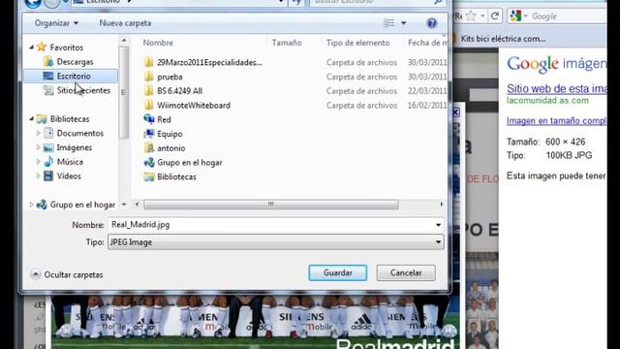
Task: Open the Tipo JPEG Image dropdown
Action: coord(275,242)
